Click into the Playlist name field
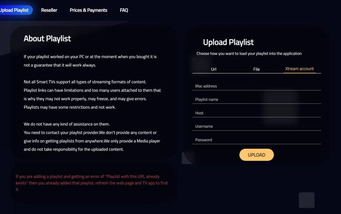The image size is (341, 214). pos(256,99)
